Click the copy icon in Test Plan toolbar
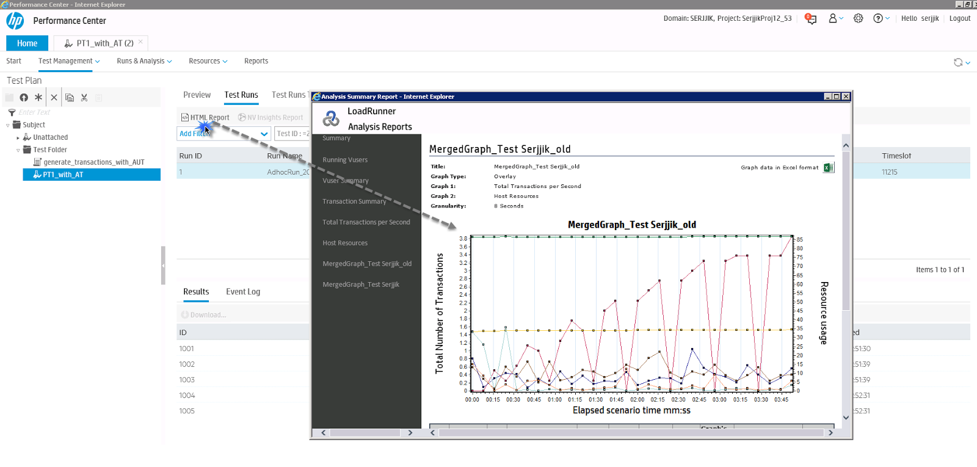Screen dimensions: 977x467 coord(70,98)
